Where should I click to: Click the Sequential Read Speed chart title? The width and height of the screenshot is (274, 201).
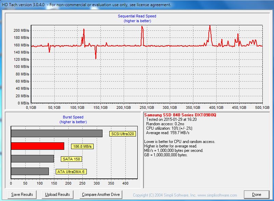tap(137, 16)
